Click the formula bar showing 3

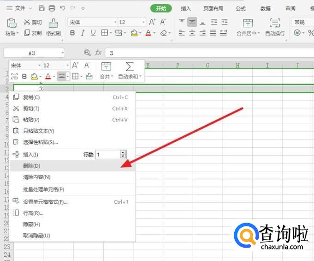point(209,53)
